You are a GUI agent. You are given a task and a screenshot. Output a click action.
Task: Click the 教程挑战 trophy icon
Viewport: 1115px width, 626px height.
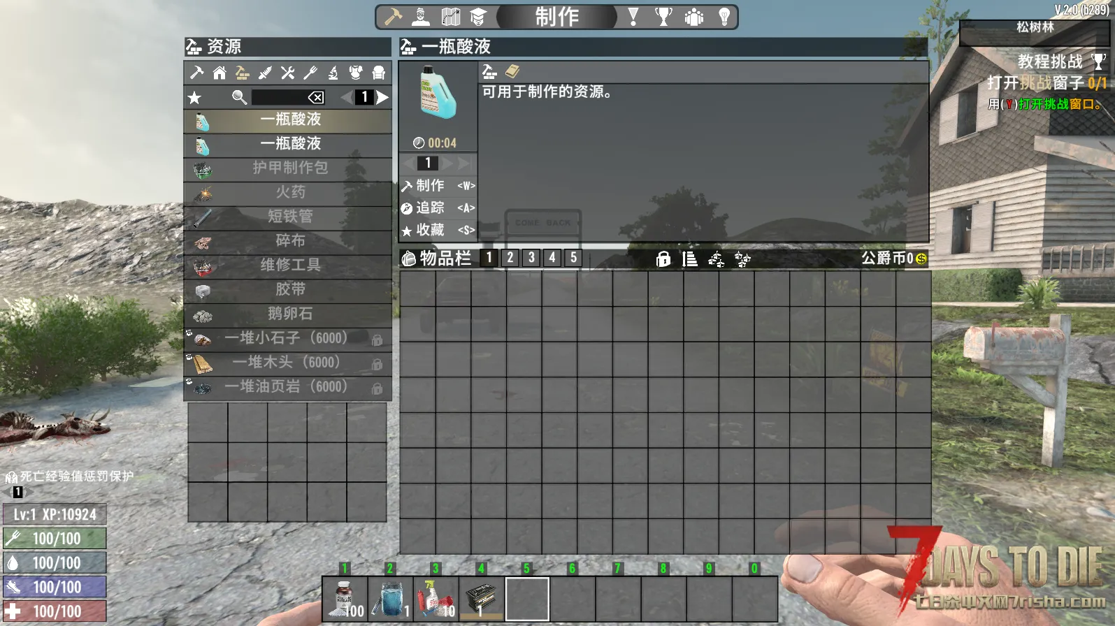pyautogui.click(x=1099, y=61)
